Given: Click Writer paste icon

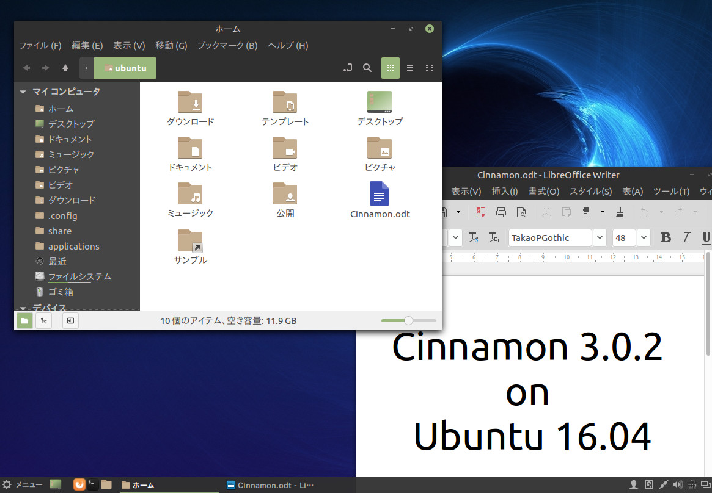Looking at the screenshot, I should pyautogui.click(x=586, y=212).
